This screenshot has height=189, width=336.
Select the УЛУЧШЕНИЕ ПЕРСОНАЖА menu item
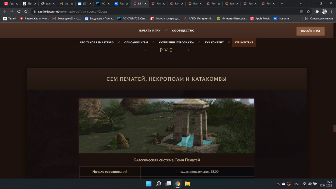pyautogui.click(x=176, y=42)
